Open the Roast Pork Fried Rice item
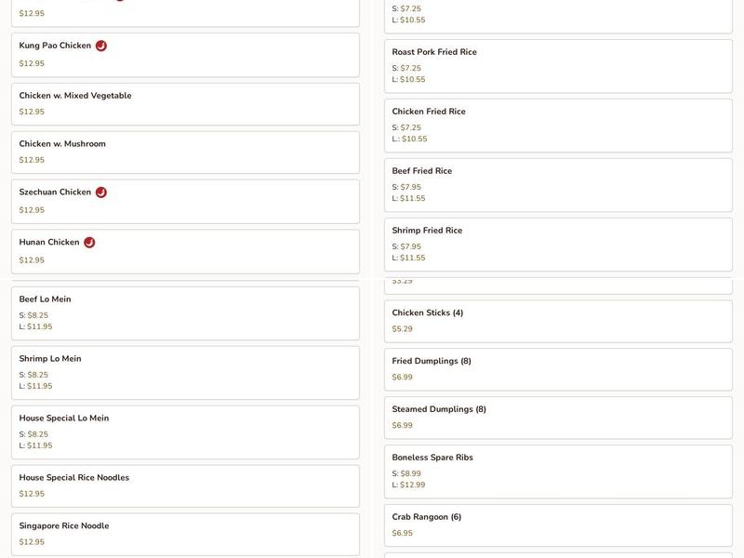 tap(558, 65)
